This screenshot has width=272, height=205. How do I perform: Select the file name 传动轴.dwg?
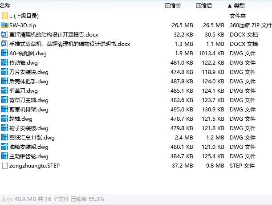tap(24, 63)
